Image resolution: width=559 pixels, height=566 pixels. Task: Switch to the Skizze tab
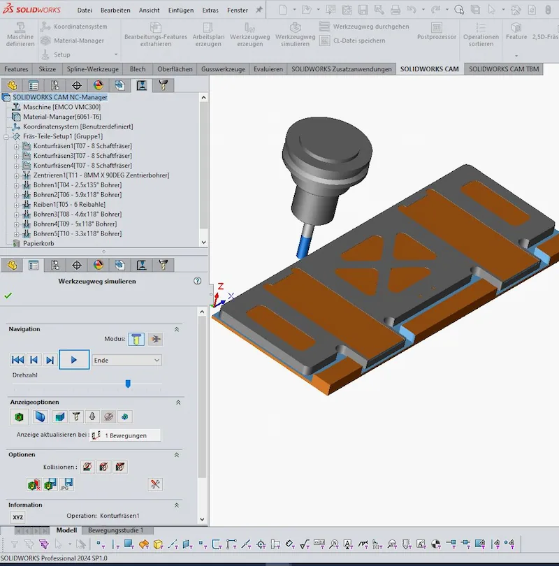(x=48, y=69)
